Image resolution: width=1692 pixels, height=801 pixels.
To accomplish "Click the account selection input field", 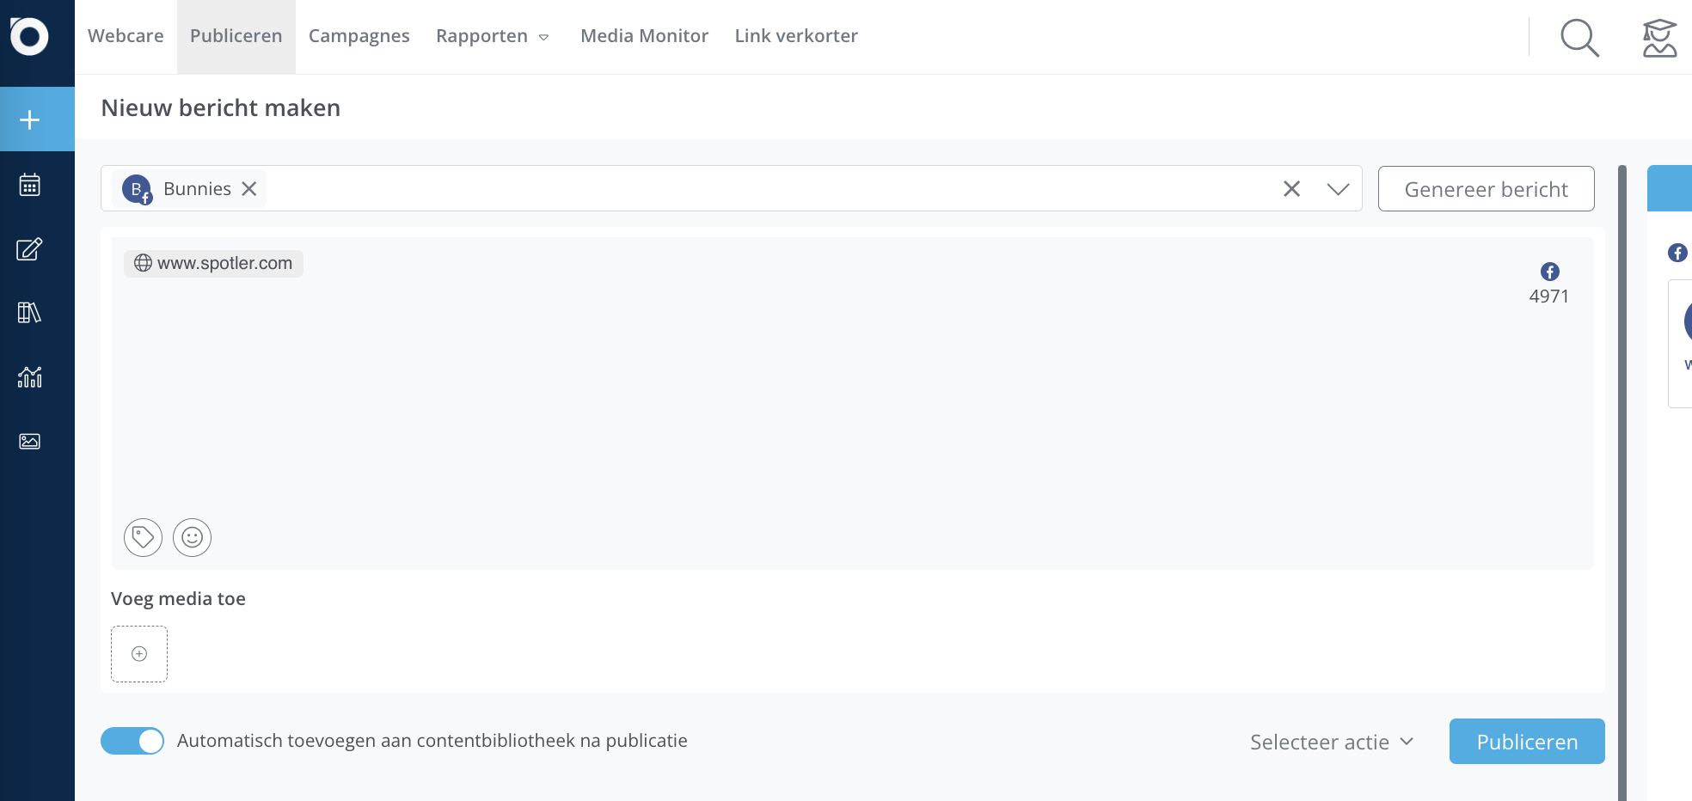I will 732,188.
